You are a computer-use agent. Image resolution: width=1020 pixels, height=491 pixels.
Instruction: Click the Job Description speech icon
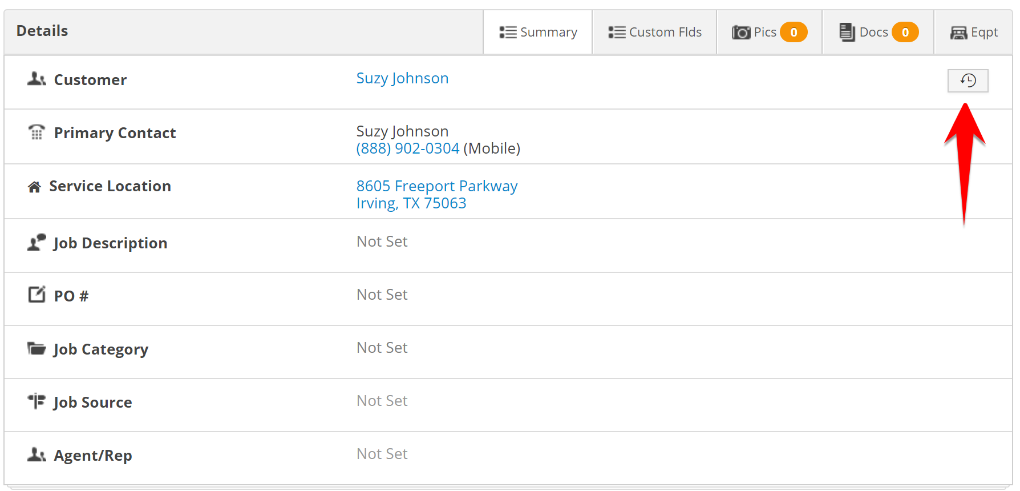(37, 242)
